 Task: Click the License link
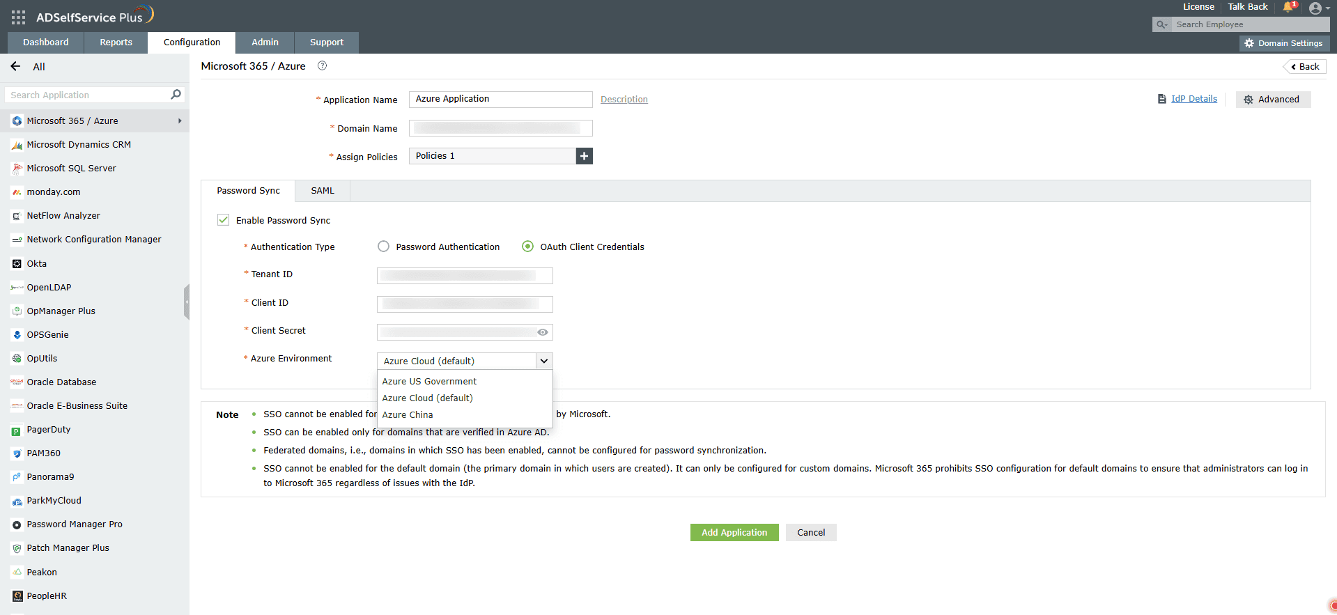point(1198,7)
